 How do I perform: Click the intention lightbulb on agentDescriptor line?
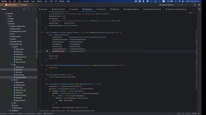pos(47,51)
